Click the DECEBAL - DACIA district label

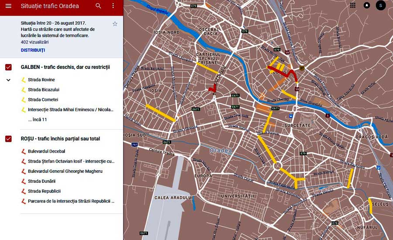(209, 31)
